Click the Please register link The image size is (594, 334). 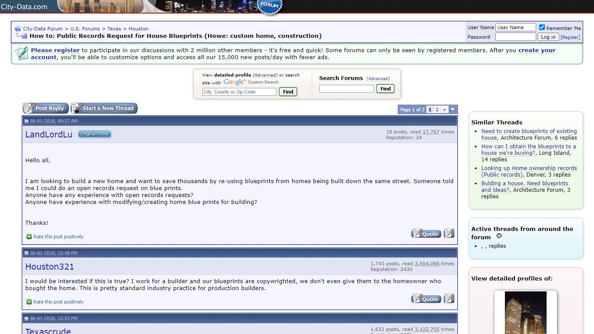55,50
